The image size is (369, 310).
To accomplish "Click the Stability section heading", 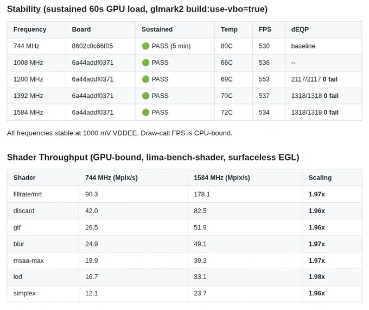I will [x=137, y=9].
